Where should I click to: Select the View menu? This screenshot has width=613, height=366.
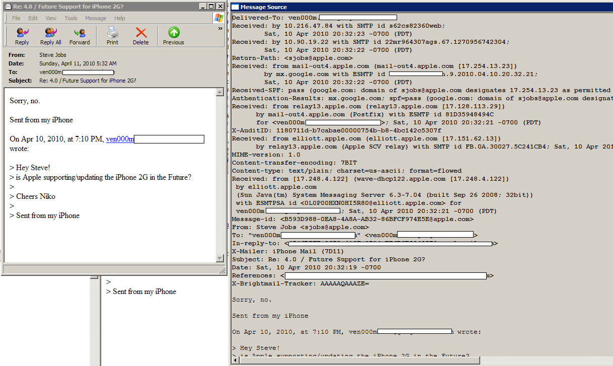[51, 18]
